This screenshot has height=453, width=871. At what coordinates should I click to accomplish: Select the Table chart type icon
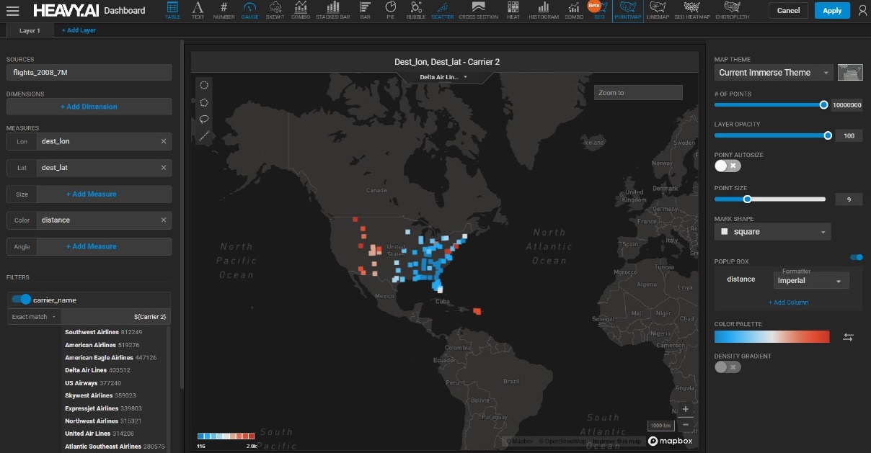pyautogui.click(x=173, y=10)
